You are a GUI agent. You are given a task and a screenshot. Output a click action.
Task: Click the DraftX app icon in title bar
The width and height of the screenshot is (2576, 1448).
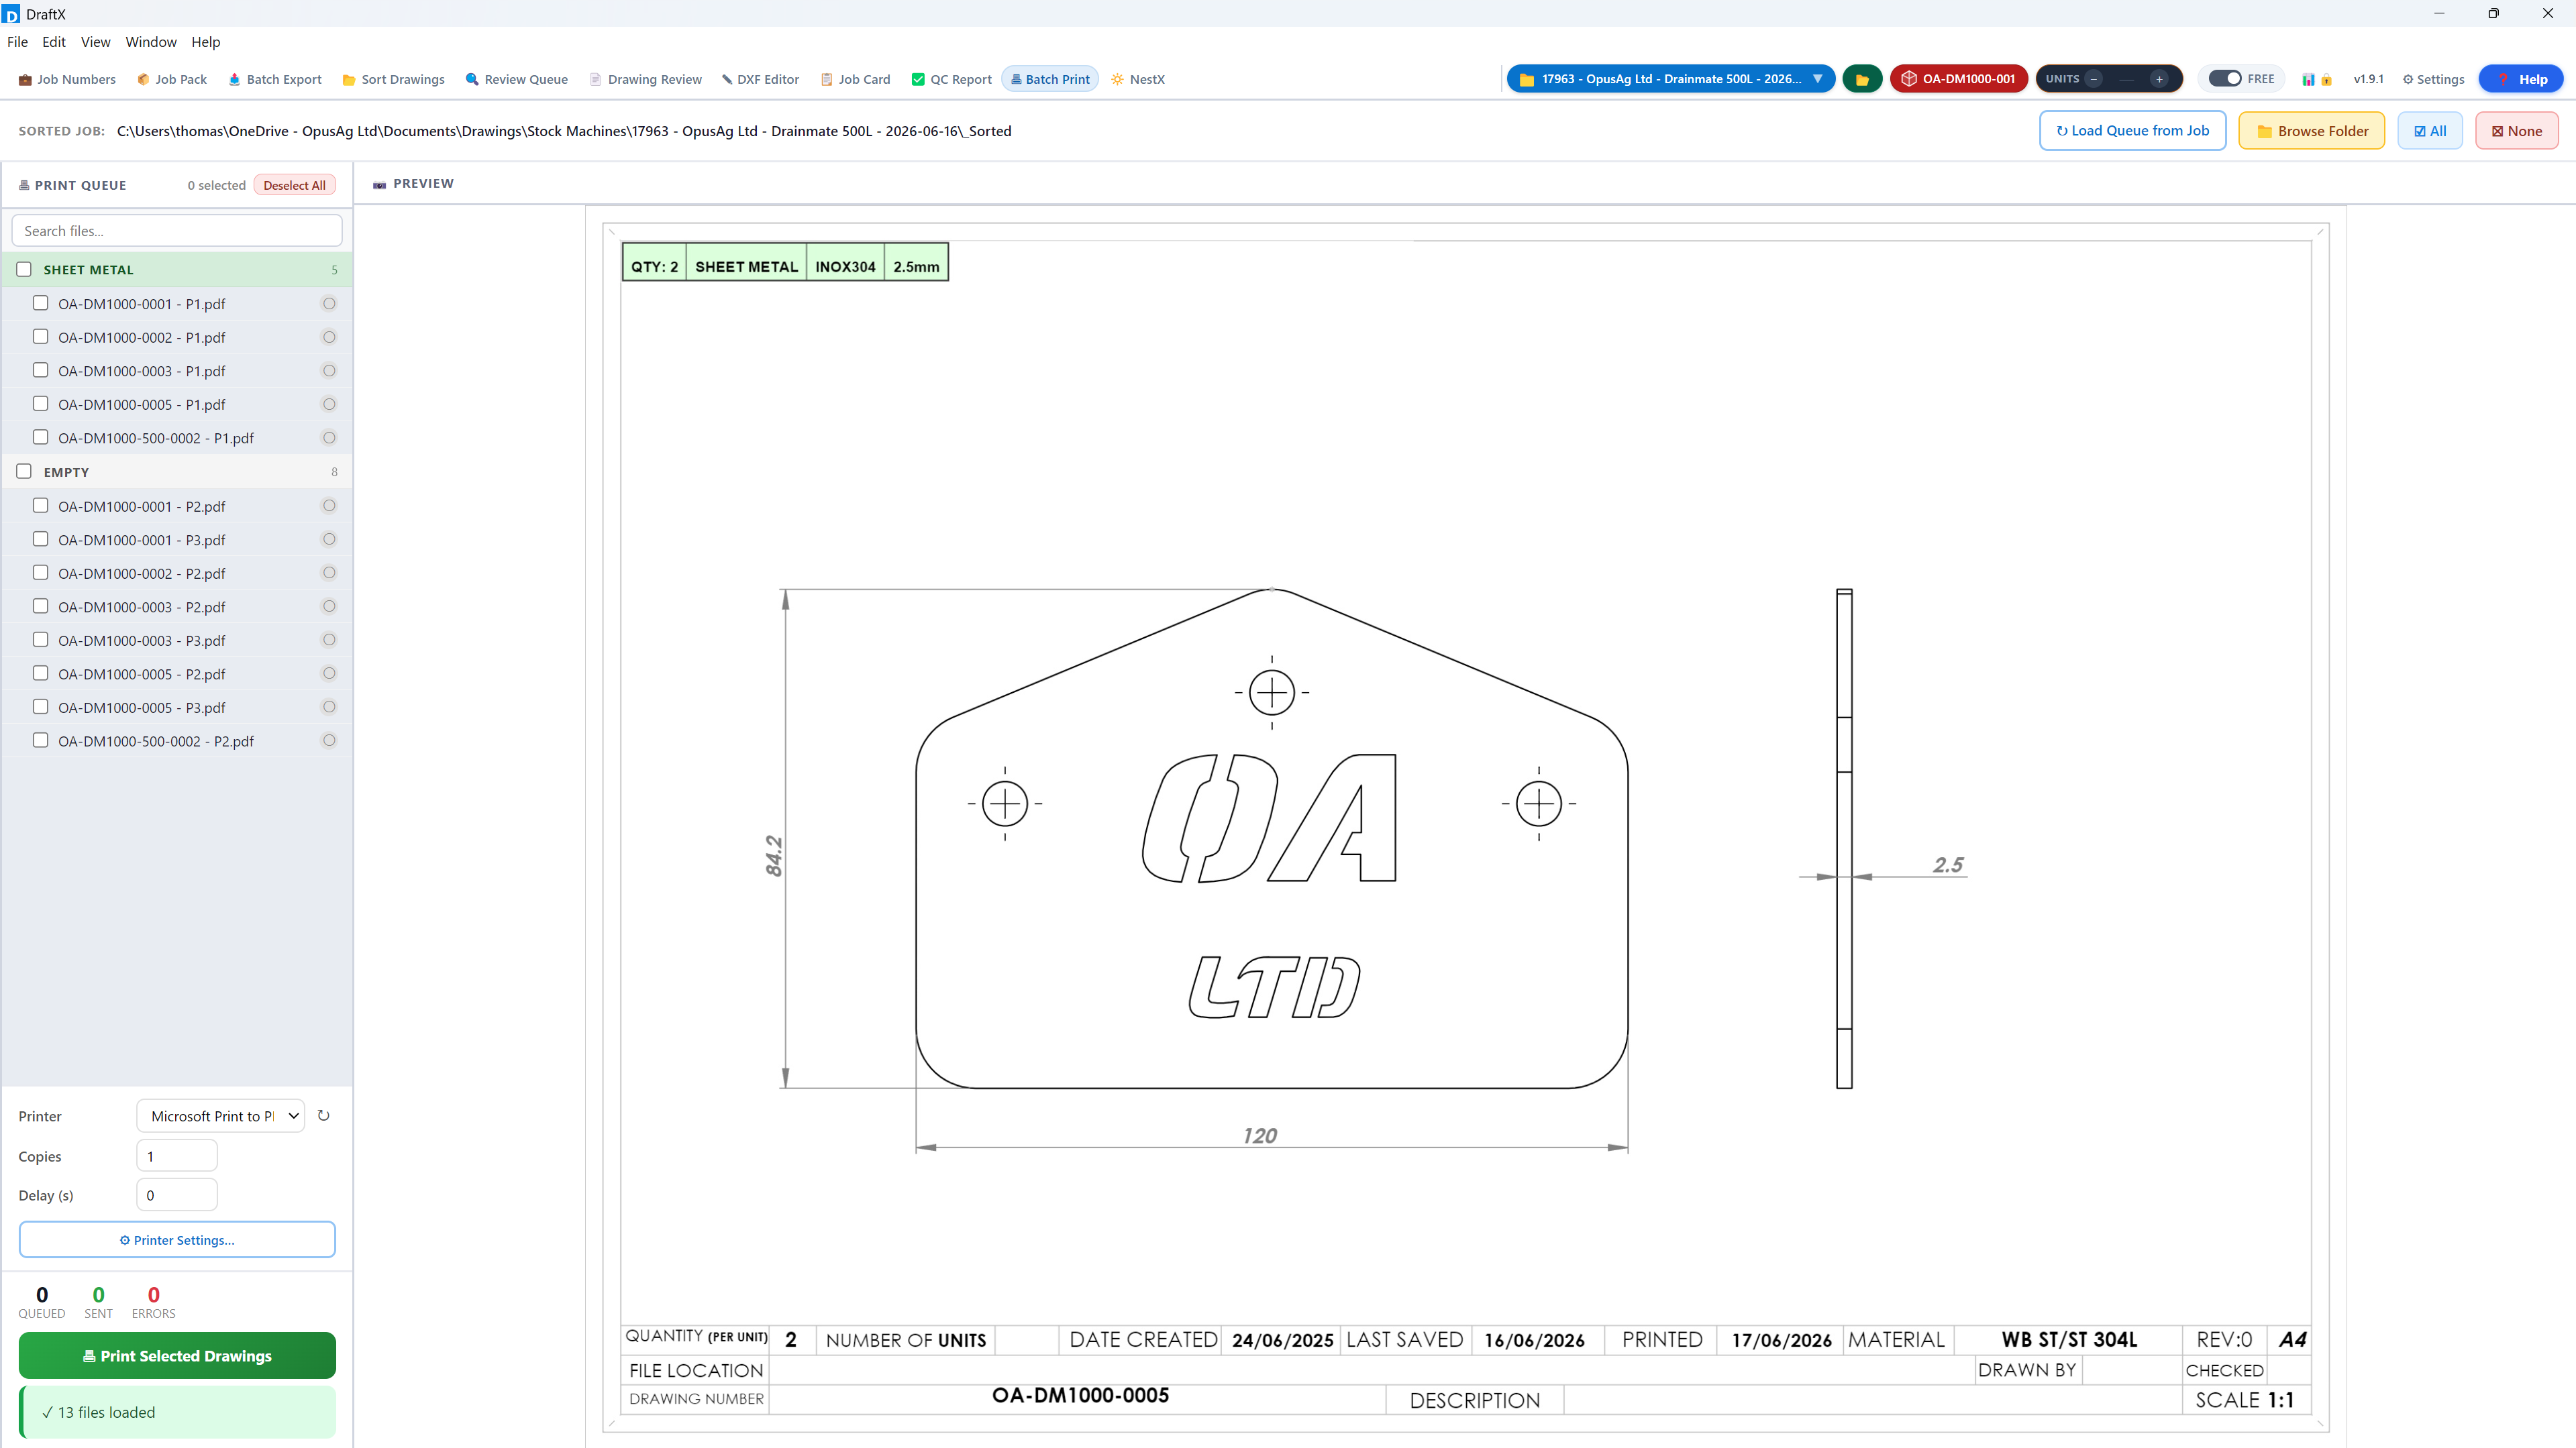click(11, 14)
